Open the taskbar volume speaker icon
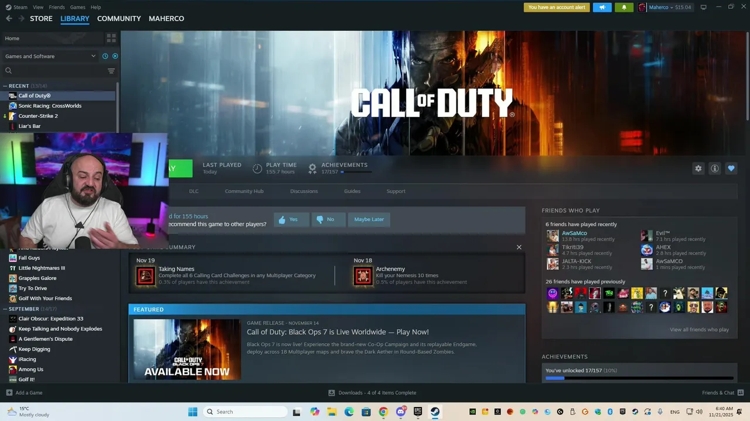 click(x=698, y=412)
